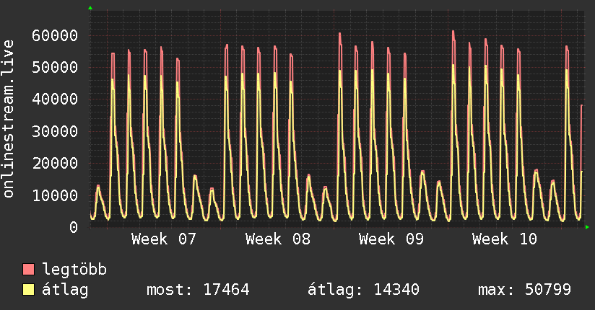Click the 40000 y-axis label
The image size is (595, 310).
click(x=55, y=99)
